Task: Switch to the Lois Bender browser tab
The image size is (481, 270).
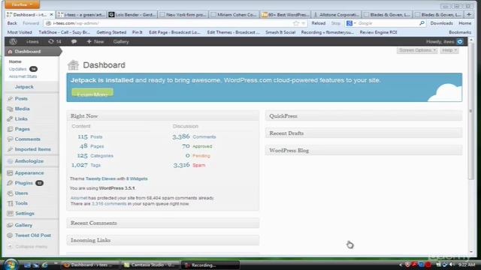Action: tap(132, 14)
